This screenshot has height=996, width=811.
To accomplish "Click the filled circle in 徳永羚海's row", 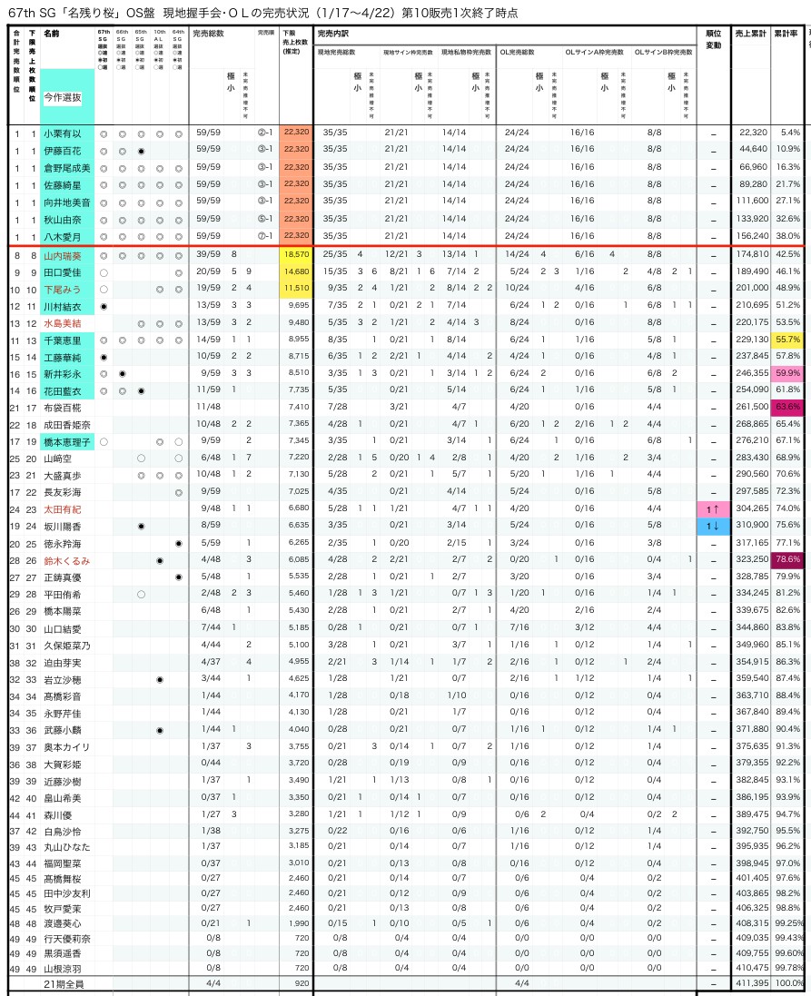I will [179, 543].
